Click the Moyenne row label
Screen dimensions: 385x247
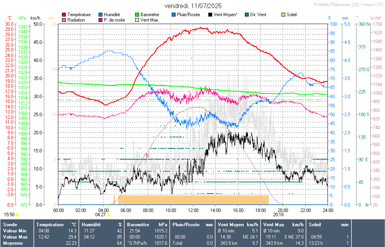pyautogui.click(x=13, y=243)
